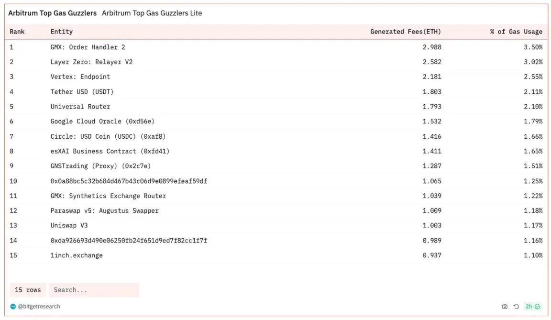
Task: Sort by Generated Fees(ETH) column header
Action: (406, 32)
